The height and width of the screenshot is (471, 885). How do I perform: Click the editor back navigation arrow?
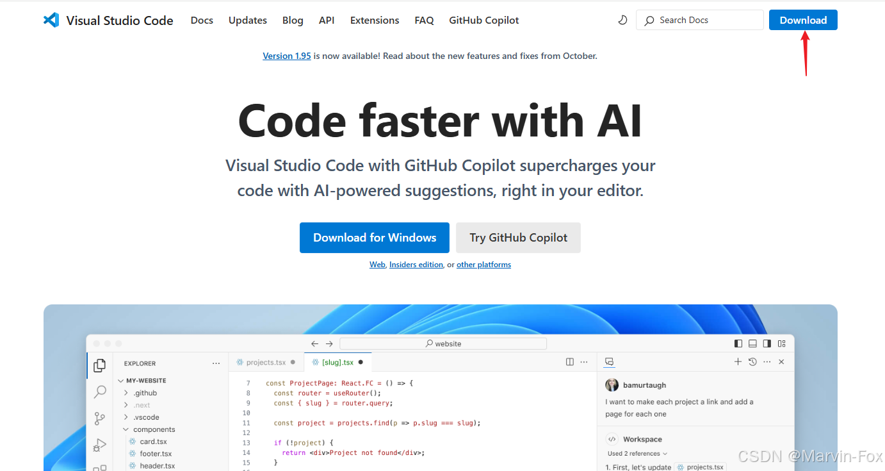[315, 343]
